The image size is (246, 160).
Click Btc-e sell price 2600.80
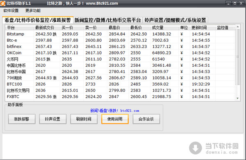click(x=93, y=40)
